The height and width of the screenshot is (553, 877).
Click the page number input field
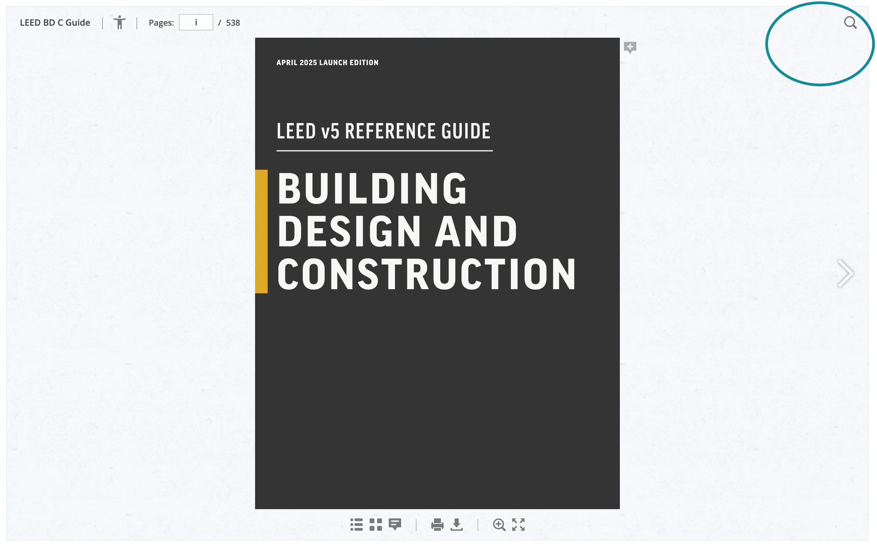tap(196, 23)
